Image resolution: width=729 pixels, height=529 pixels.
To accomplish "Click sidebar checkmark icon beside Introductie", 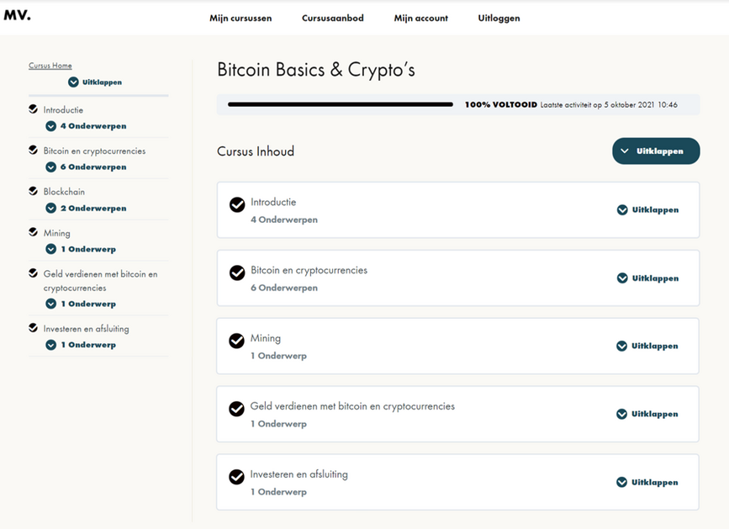I will click(x=33, y=108).
